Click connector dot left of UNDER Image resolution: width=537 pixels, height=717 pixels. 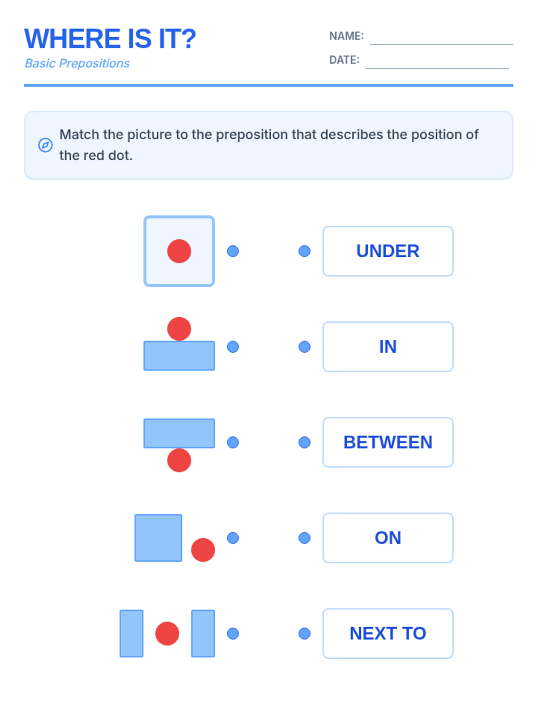point(304,251)
